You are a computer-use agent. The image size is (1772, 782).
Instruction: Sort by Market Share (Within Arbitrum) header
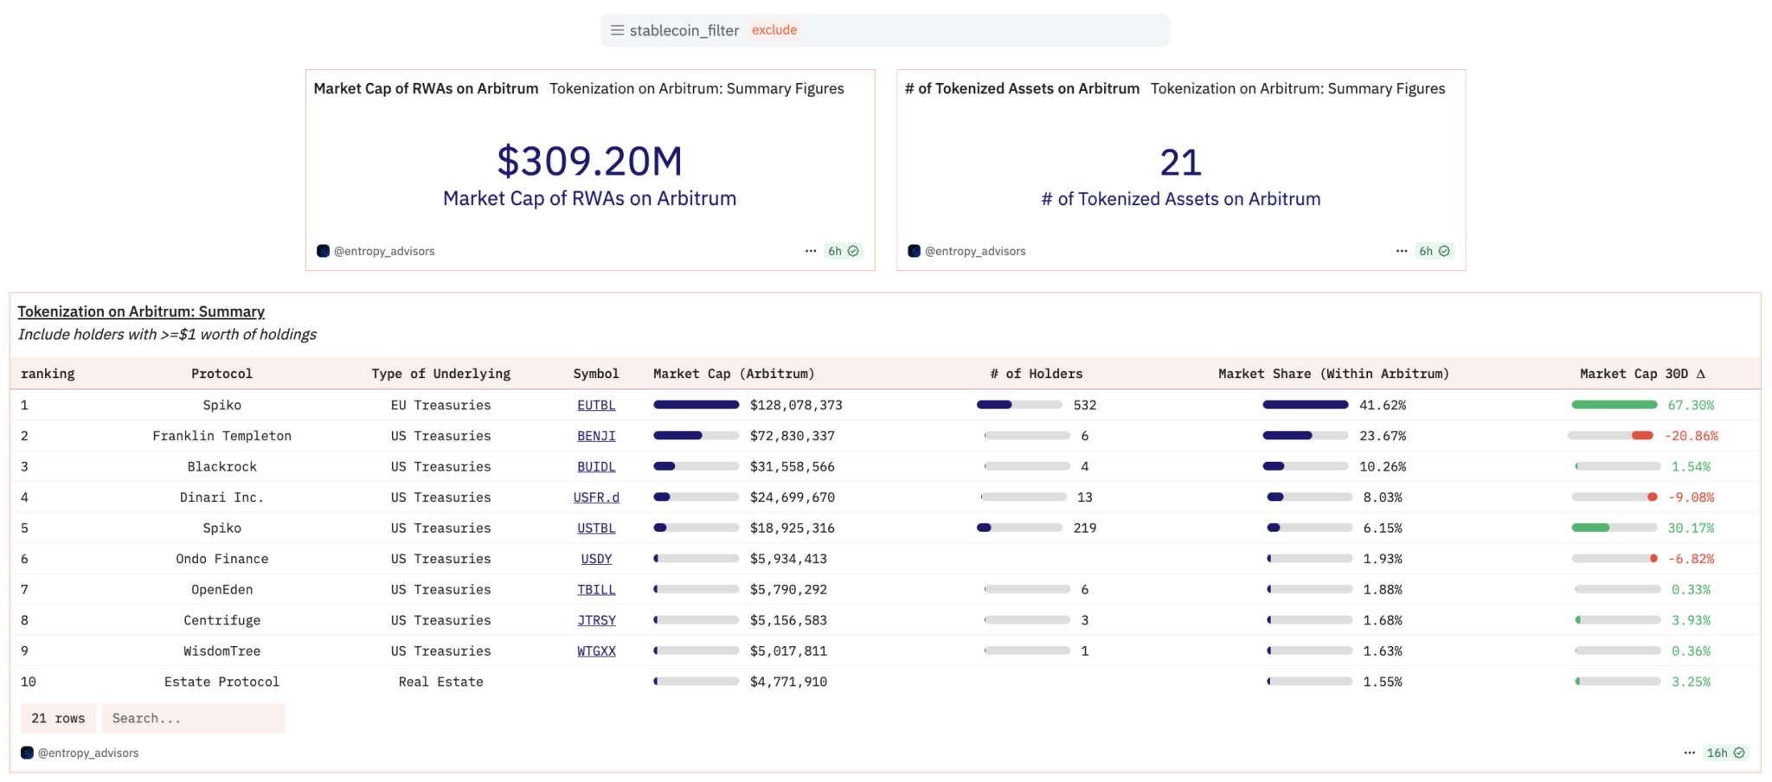[1333, 374]
